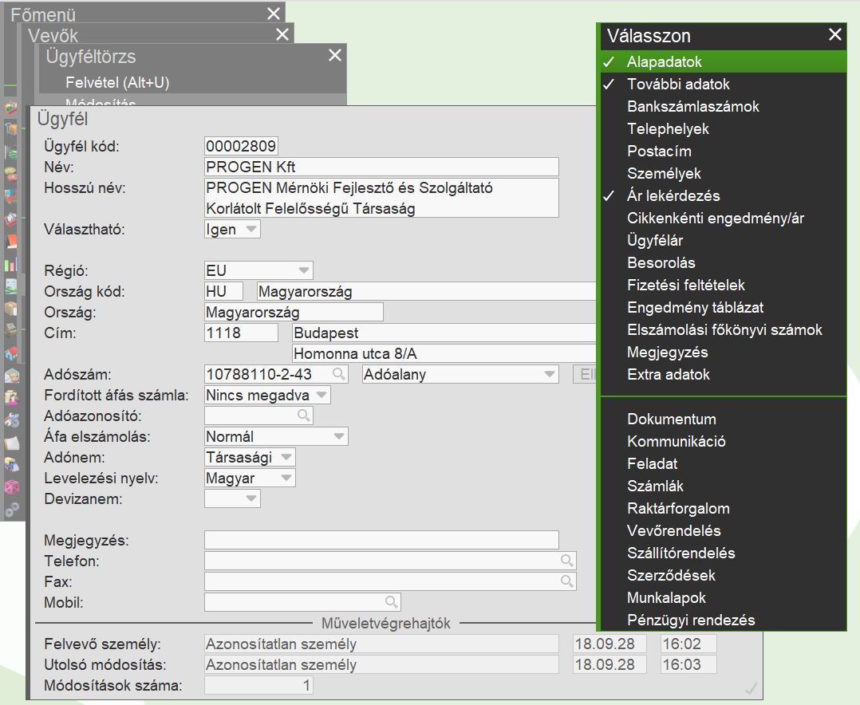Close the Válasszon popup menu

(834, 35)
